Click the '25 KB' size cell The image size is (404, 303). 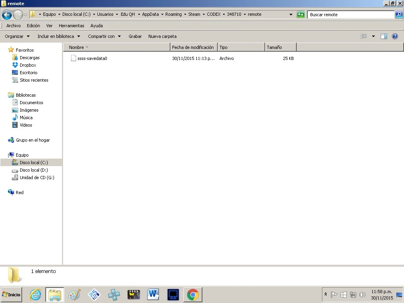click(x=288, y=58)
